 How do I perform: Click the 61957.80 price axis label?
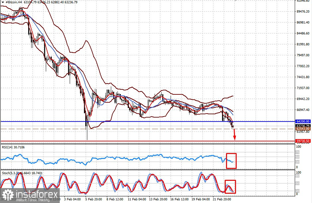coord(303,131)
